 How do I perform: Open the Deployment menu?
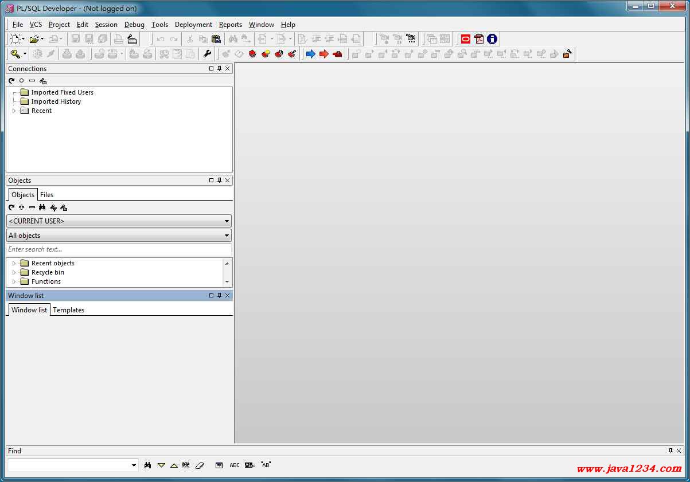(x=193, y=25)
